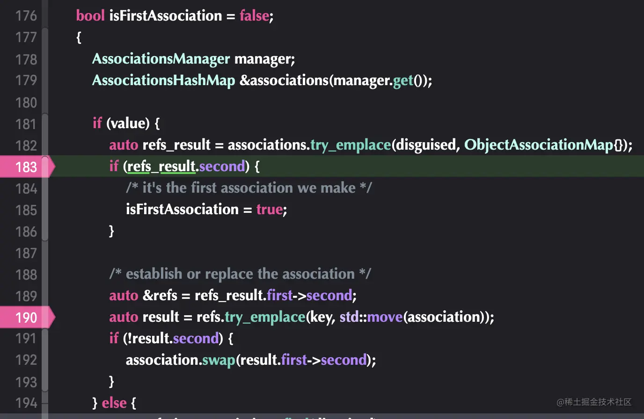This screenshot has height=419, width=644.
Task: Click try_emplace call on line 190
Action: (265, 317)
